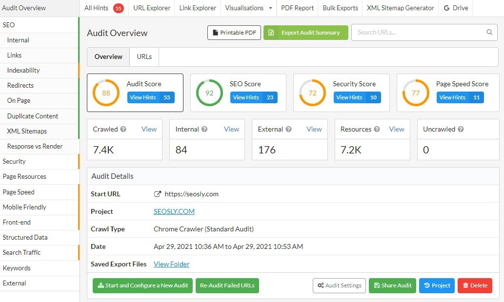
Task: Click the help icon next to Uncrawled
Action: point(461,129)
